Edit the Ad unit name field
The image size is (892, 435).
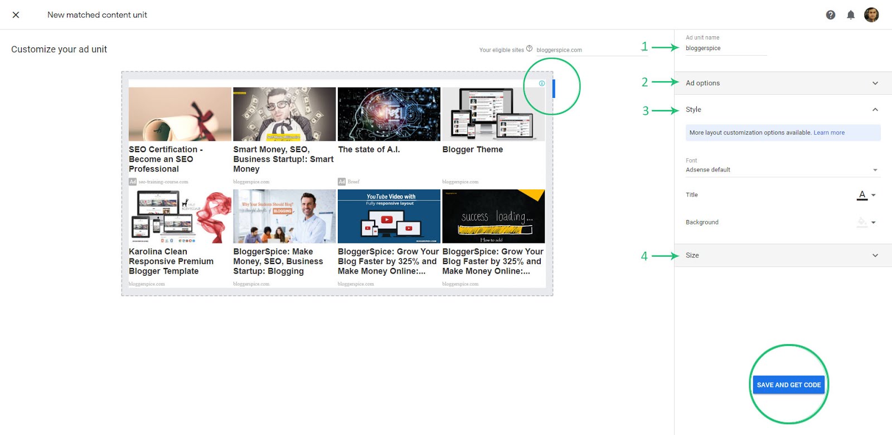(x=726, y=48)
